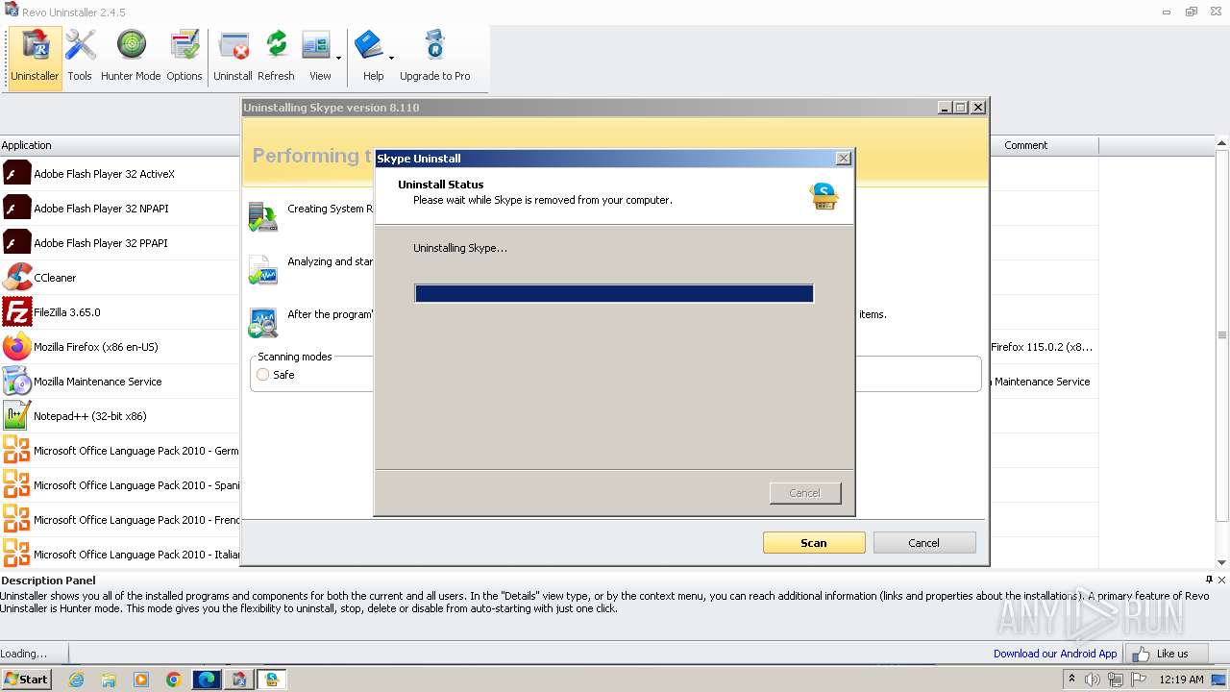Viewport: 1230px width, 692px height.
Task: Show hidden system tray icons
Action: click(1071, 680)
